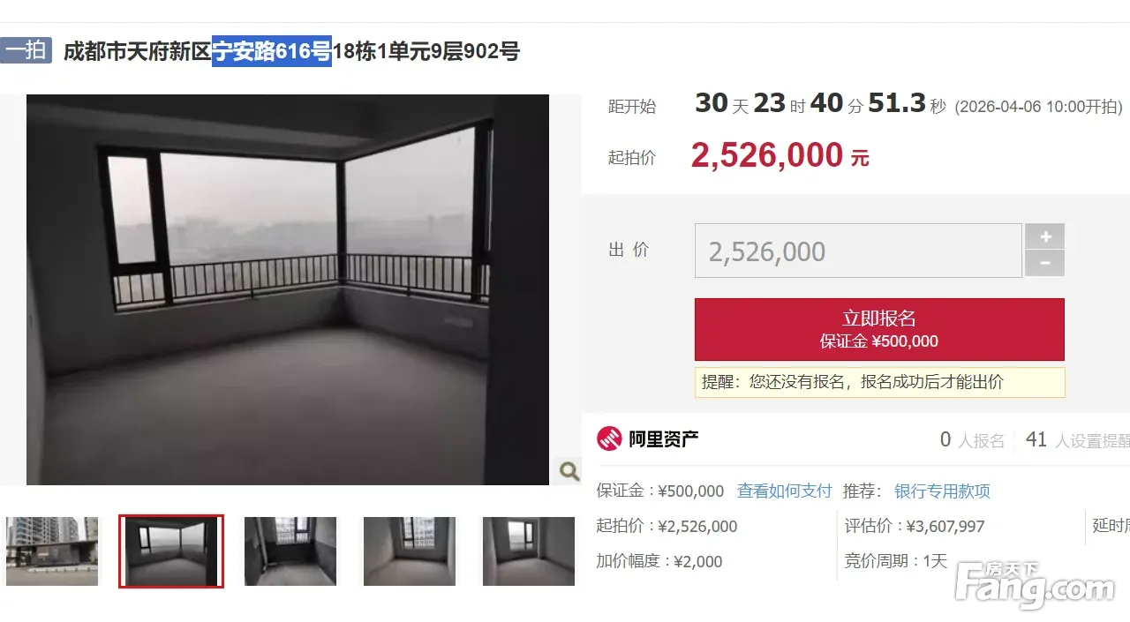This screenshot has width=1130, height=622.
Task: Select the building exterior thumbnail
Action: pyautogui.click(x=52, y=551)
